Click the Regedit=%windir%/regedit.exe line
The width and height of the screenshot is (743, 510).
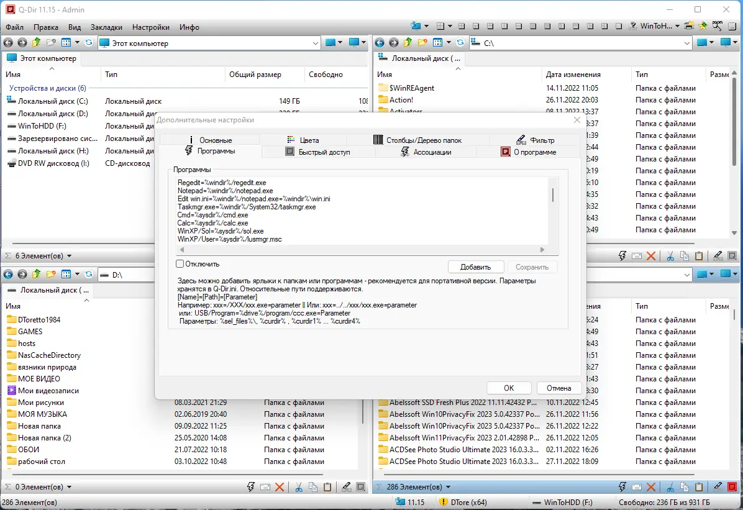222,183
